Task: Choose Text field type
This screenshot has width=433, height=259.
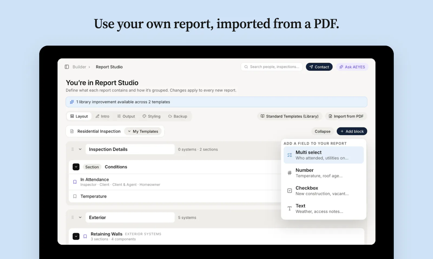Action: 323,208
